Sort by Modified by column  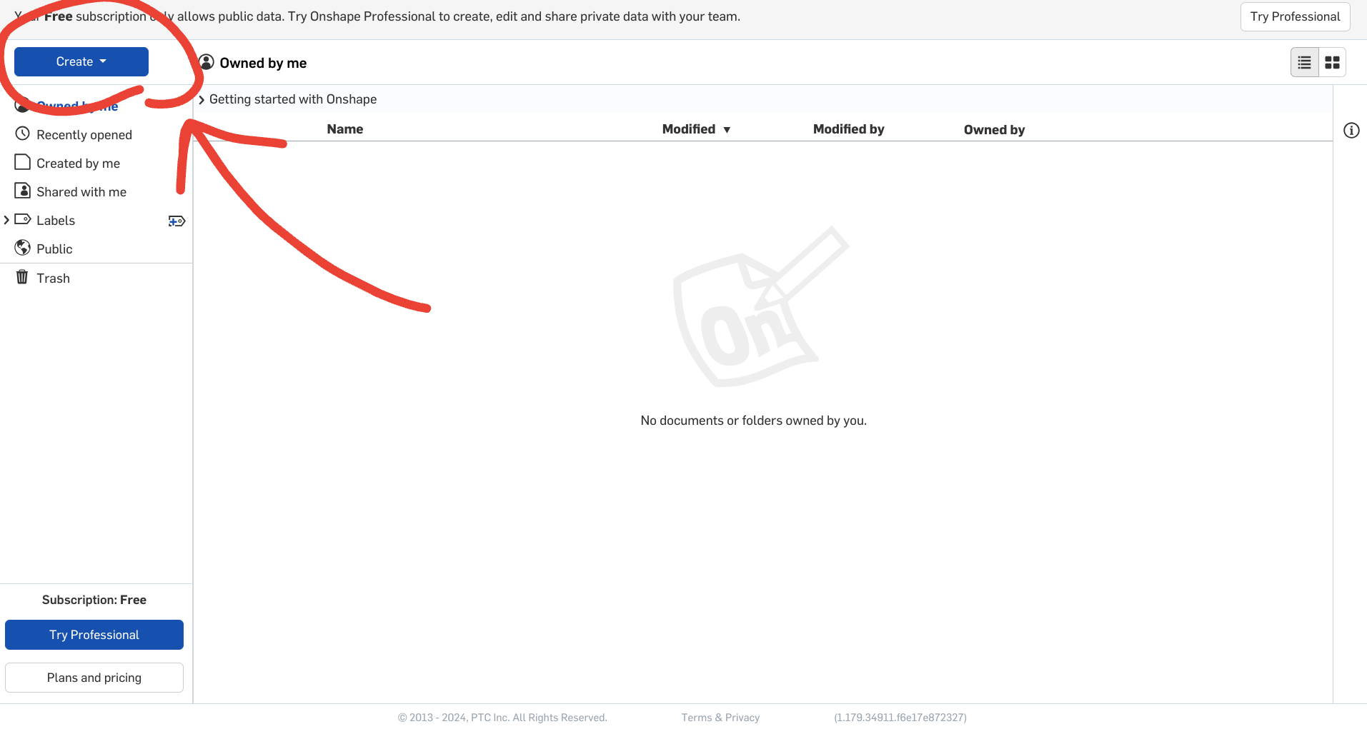[848, 129]
